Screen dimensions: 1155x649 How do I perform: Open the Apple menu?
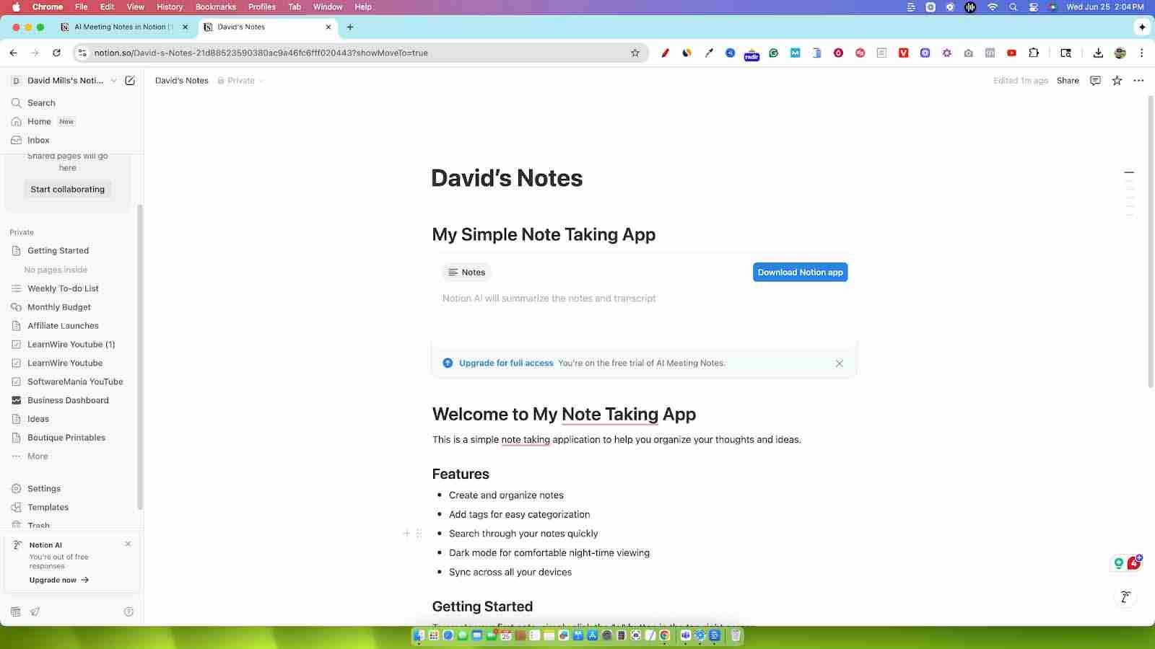point(16,6)
